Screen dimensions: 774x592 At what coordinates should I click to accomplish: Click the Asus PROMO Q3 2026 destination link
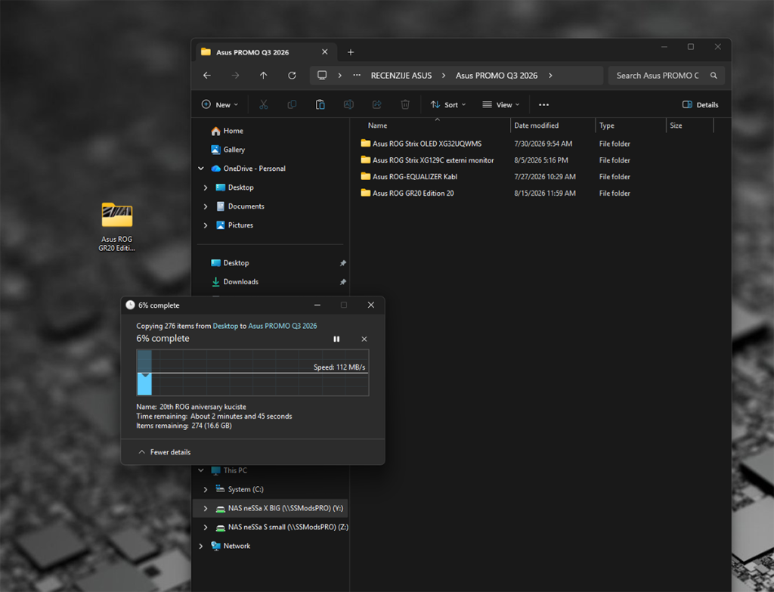pos(283,326)
